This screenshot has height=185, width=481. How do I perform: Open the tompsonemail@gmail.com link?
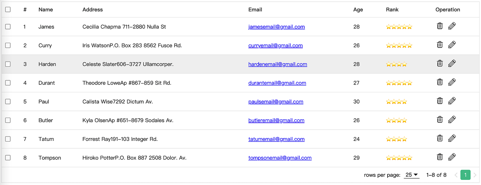[x=280, y=158]
